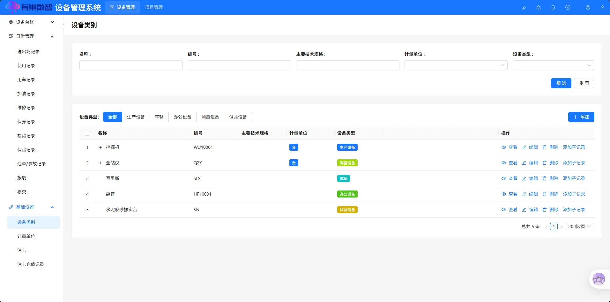This screenshot has height=302, width=610.
Task: Focus the 编号 filter input field
Action: (x=239, y=65)
